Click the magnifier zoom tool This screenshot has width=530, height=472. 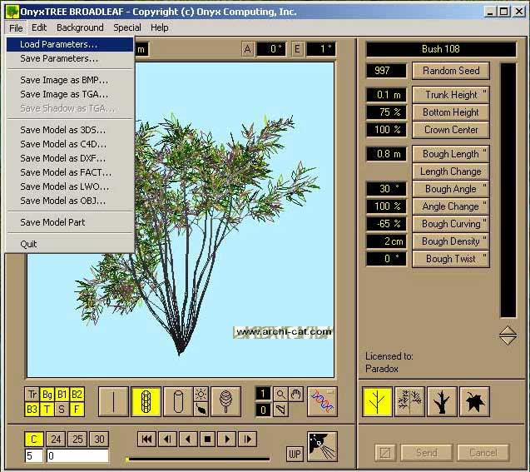click(x=281, y=394)
